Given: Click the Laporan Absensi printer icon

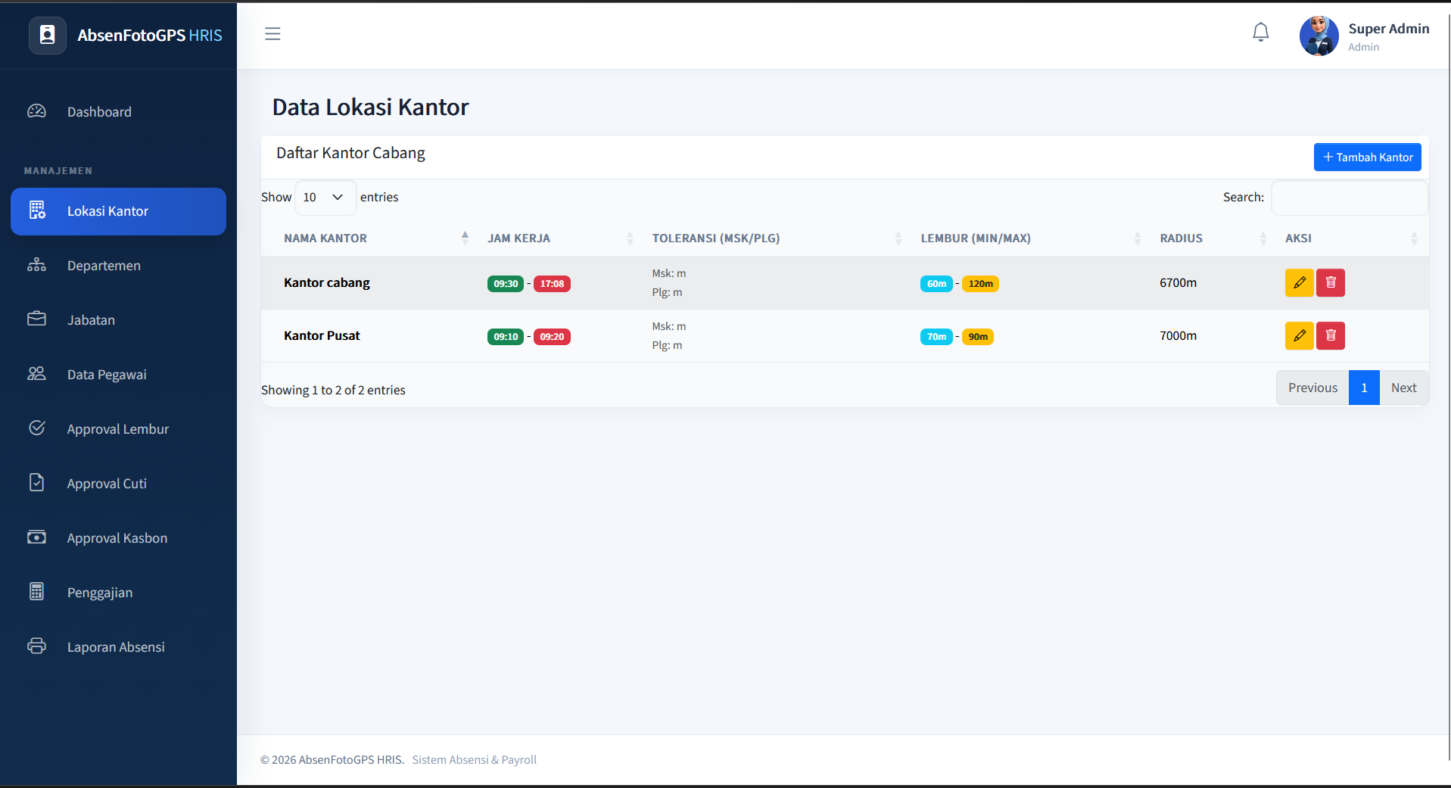Looking at the screenshot, I should tap(37, 646).
